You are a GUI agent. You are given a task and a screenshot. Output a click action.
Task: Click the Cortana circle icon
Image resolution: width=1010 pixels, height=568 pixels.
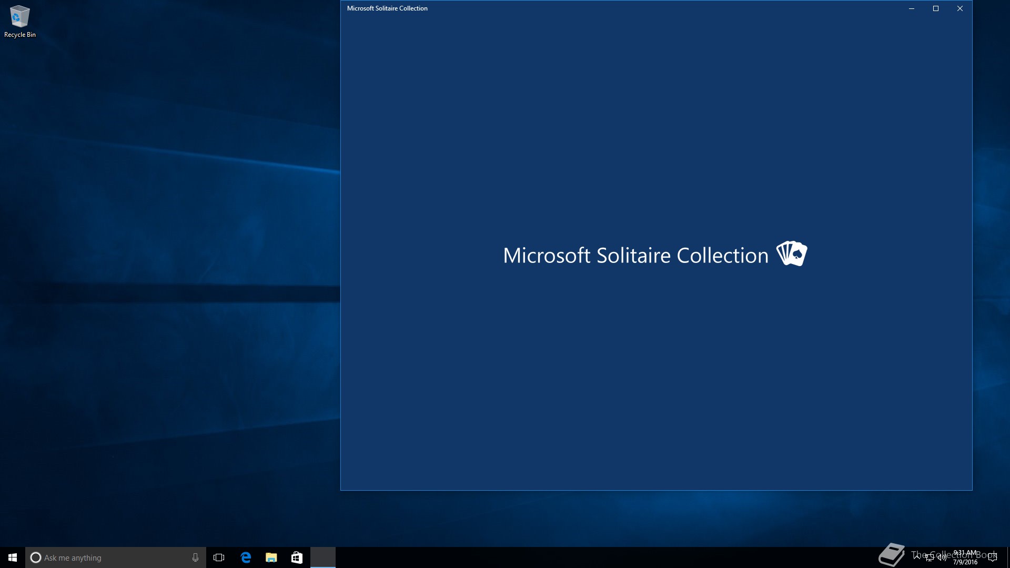(x=36, y=557)
